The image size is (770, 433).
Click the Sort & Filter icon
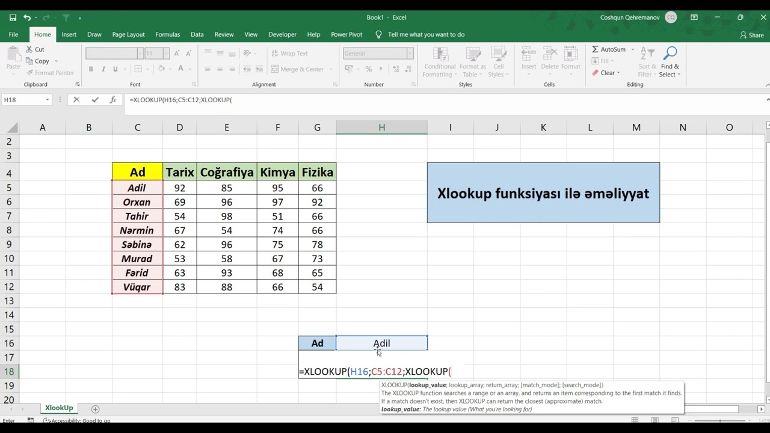point(647,54)
